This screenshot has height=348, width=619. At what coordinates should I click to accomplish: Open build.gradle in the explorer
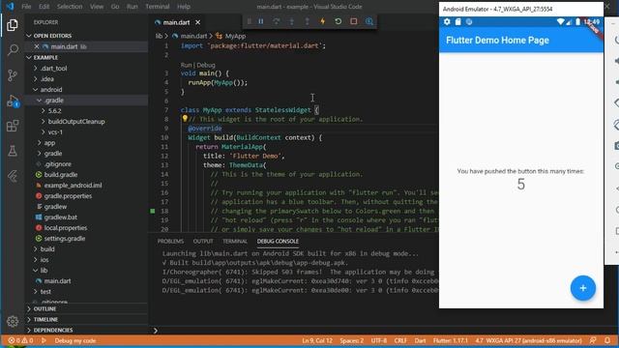61,174
